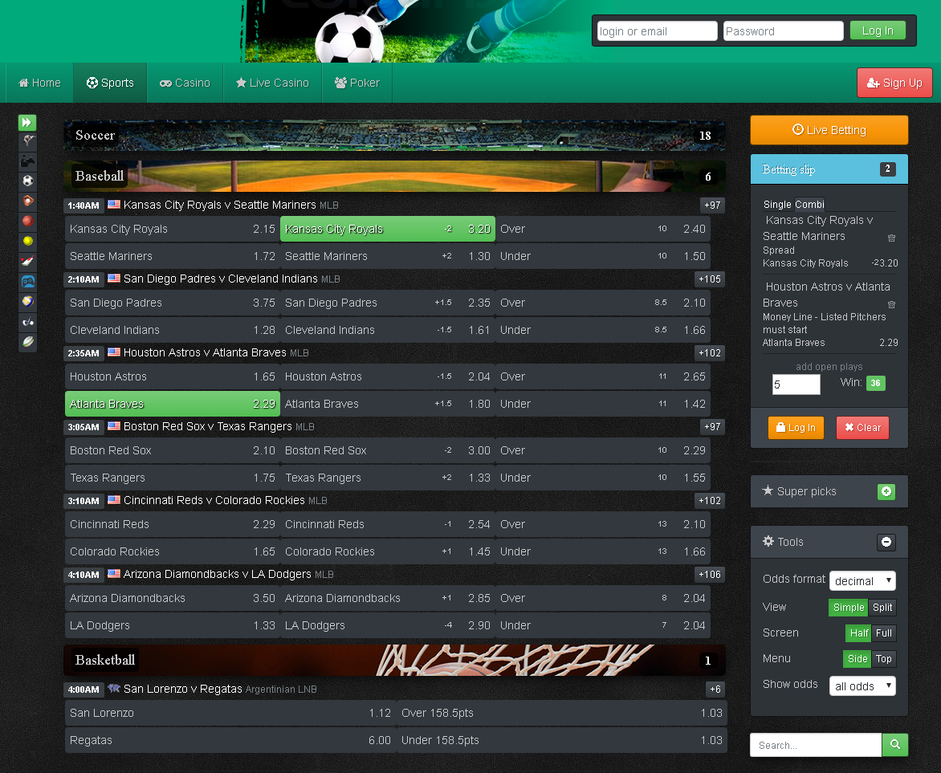941x773 pixels.
Task: Select the e-sports gamepad icon
Action: (28, 282)
